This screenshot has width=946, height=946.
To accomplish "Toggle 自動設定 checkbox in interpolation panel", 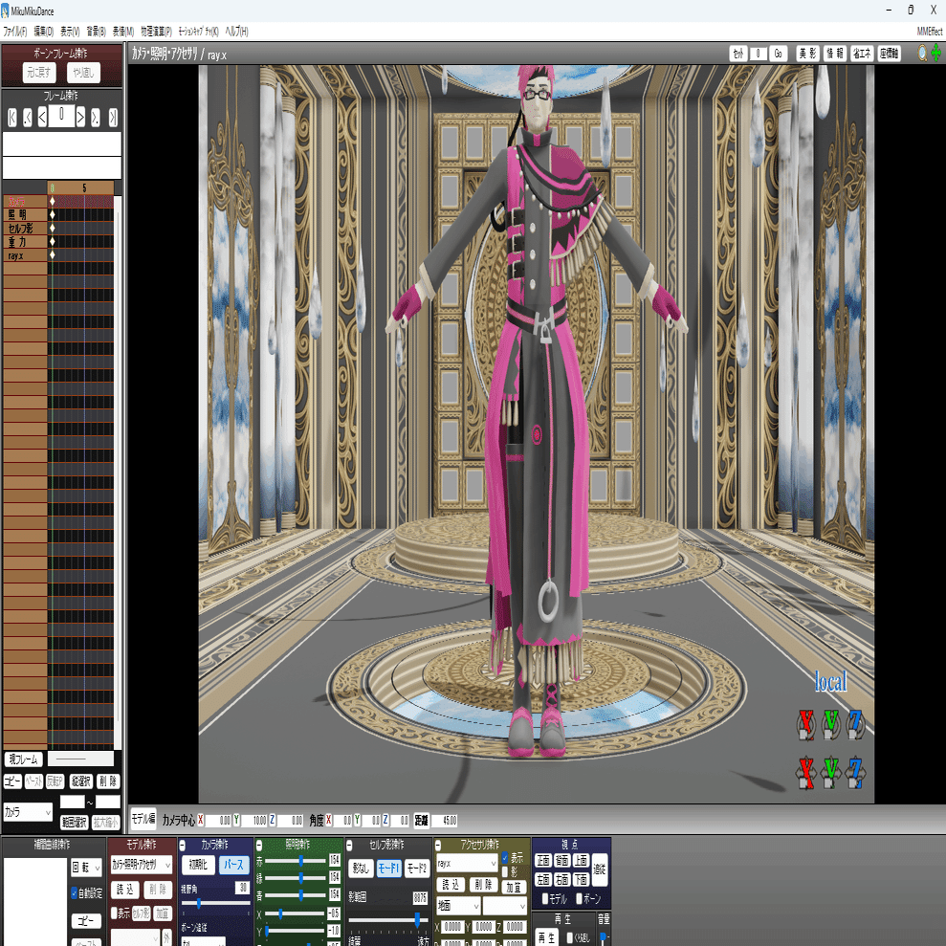I will click(x=75, y=892).
